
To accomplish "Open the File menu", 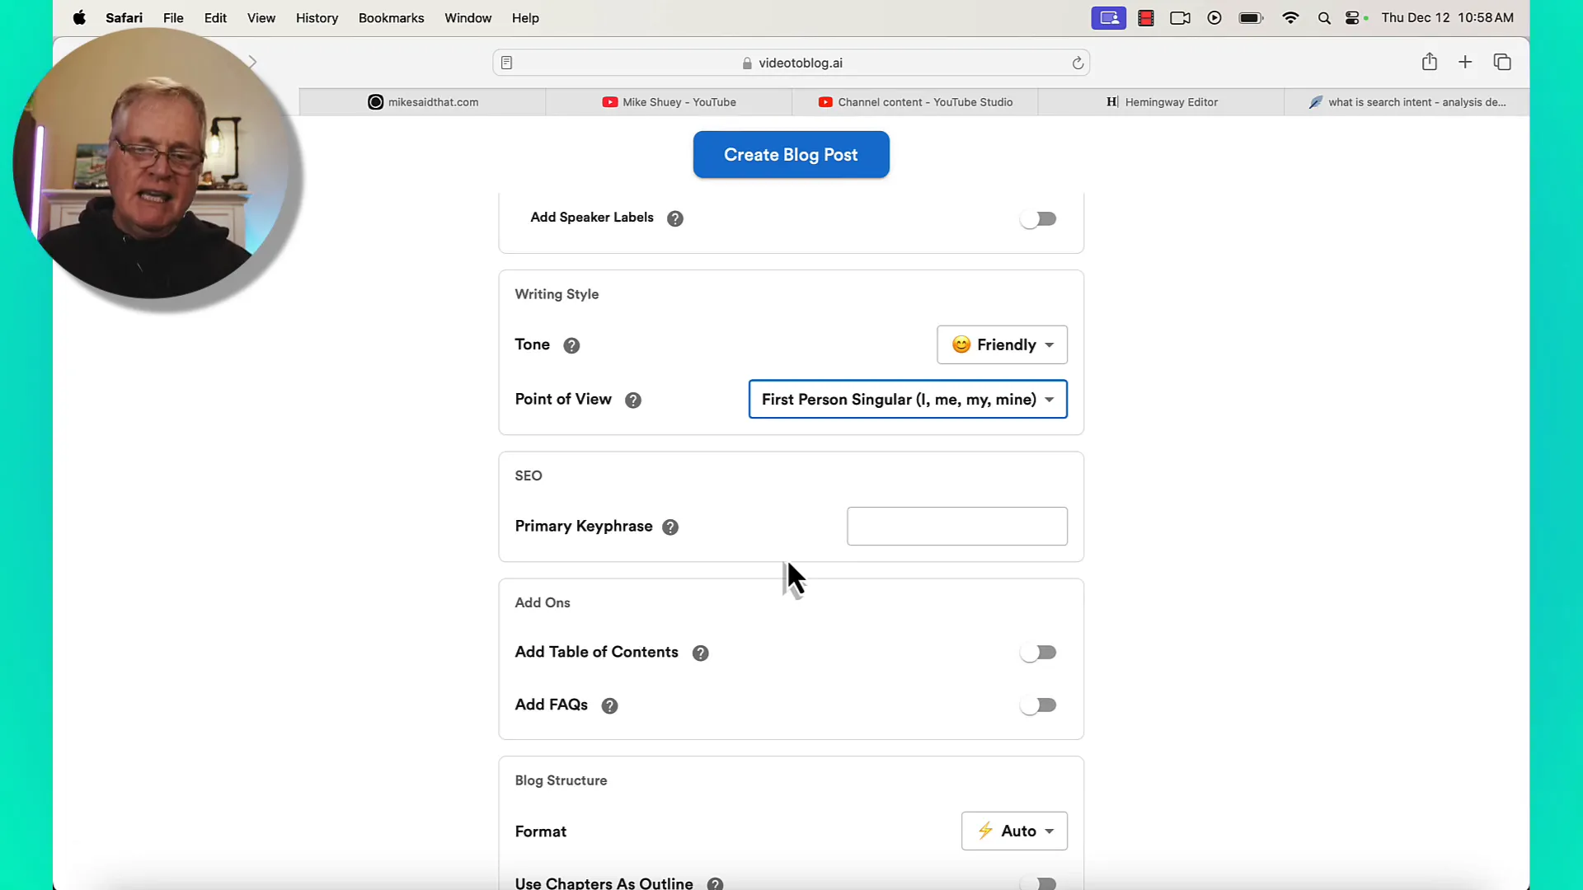I will [173, 17].
